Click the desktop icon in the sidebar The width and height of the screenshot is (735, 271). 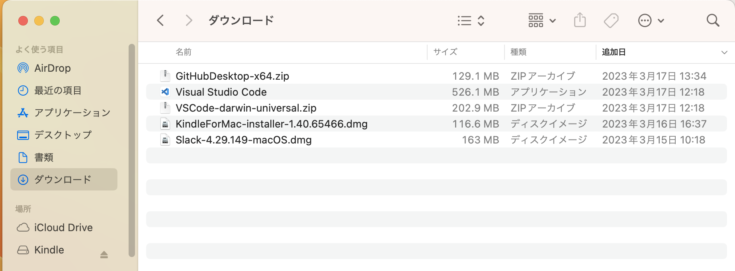(x=23, y=135)
